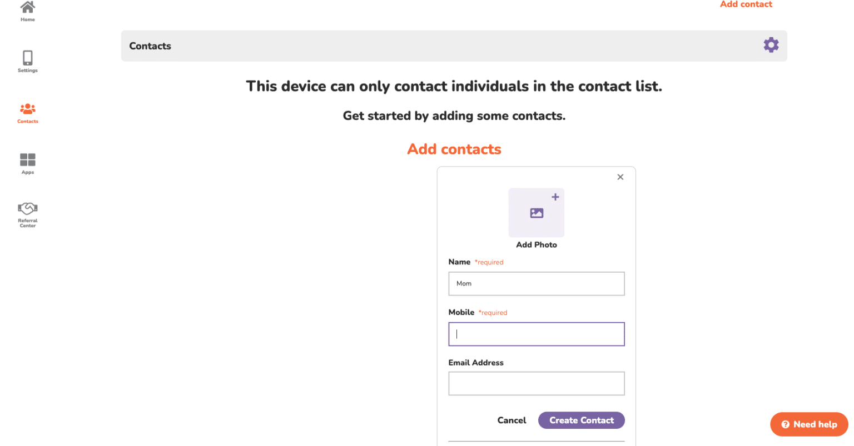Click the plus icon on photo tile
This screenshot has height=446, width=854.
click(x=555, y=197)
